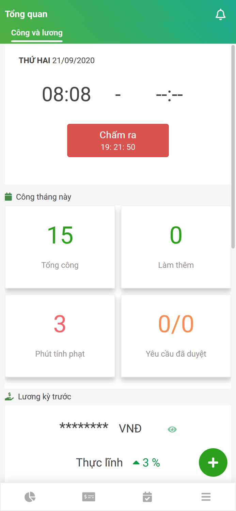
Task: Click the Tổng quan title
Action: pos(26,14)
